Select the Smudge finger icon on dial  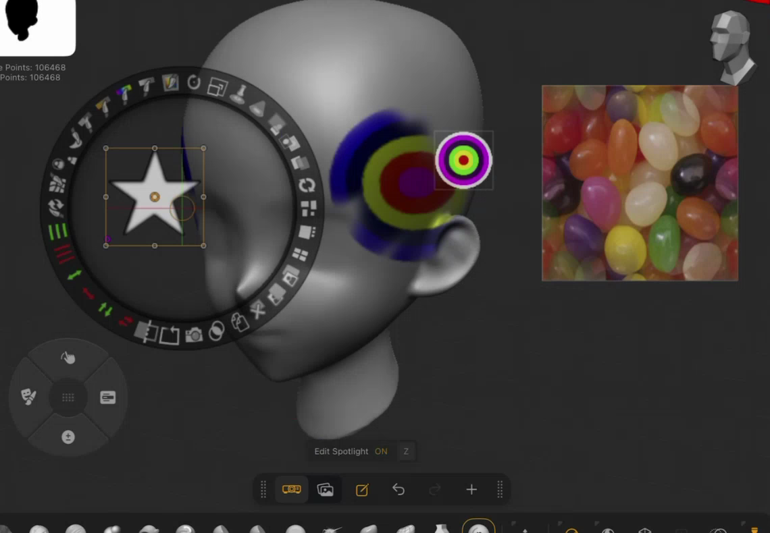tap(75, 140)
